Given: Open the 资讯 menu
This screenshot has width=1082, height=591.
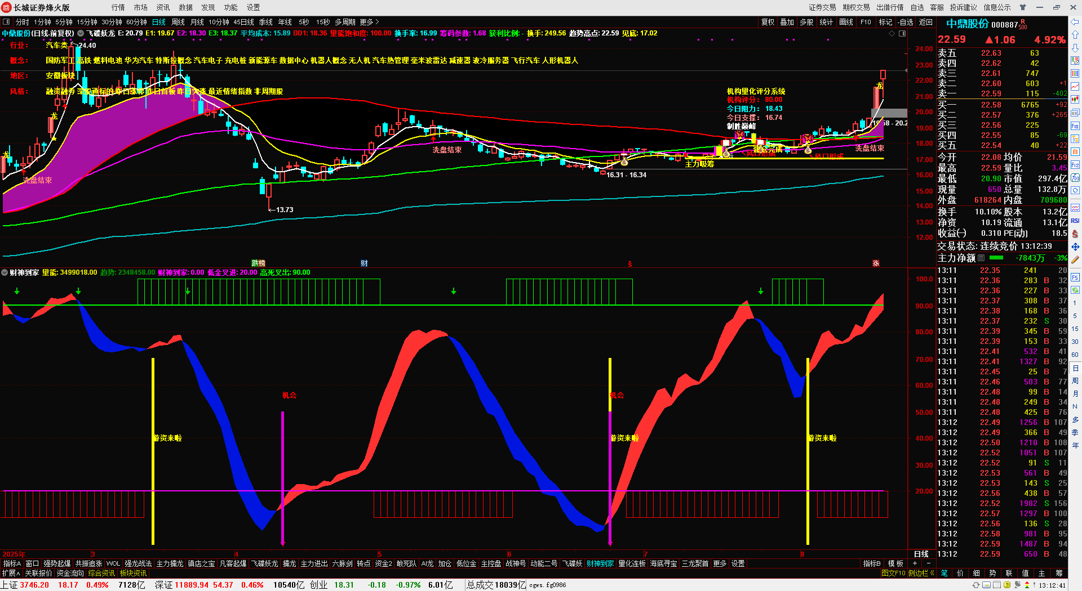Looking at the screenshot, I should tap(163, 7).
